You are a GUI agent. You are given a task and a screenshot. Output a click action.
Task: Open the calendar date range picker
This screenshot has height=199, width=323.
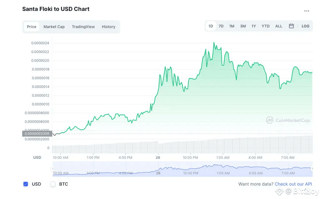[291, 26]
